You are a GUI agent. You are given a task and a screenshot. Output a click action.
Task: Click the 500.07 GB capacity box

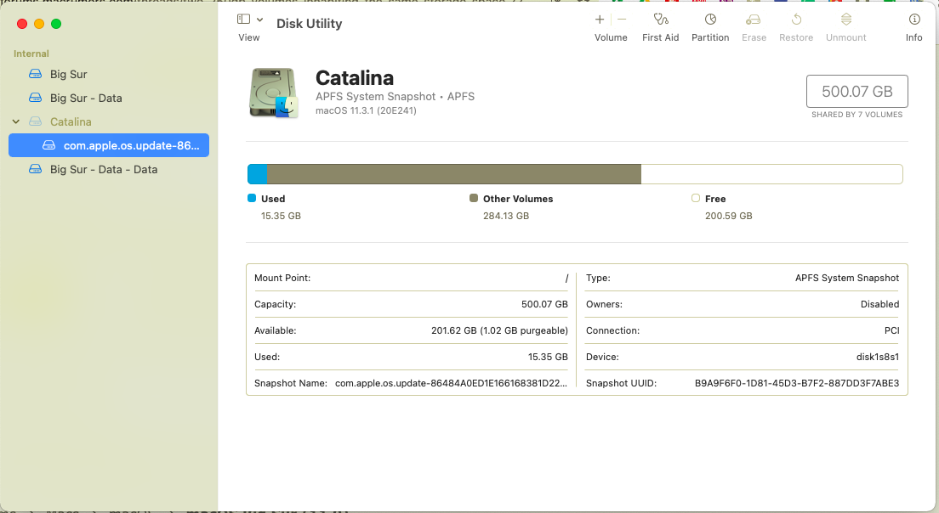(857, 91)
